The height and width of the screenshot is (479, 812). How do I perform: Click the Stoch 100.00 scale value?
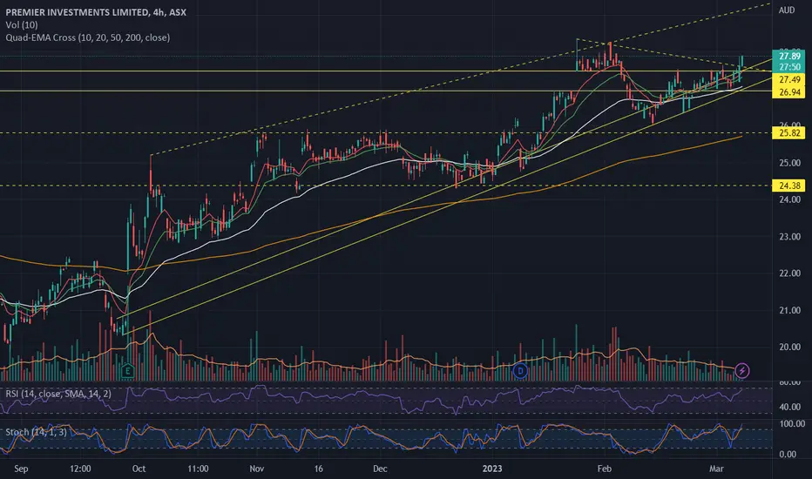pos(792,423)
